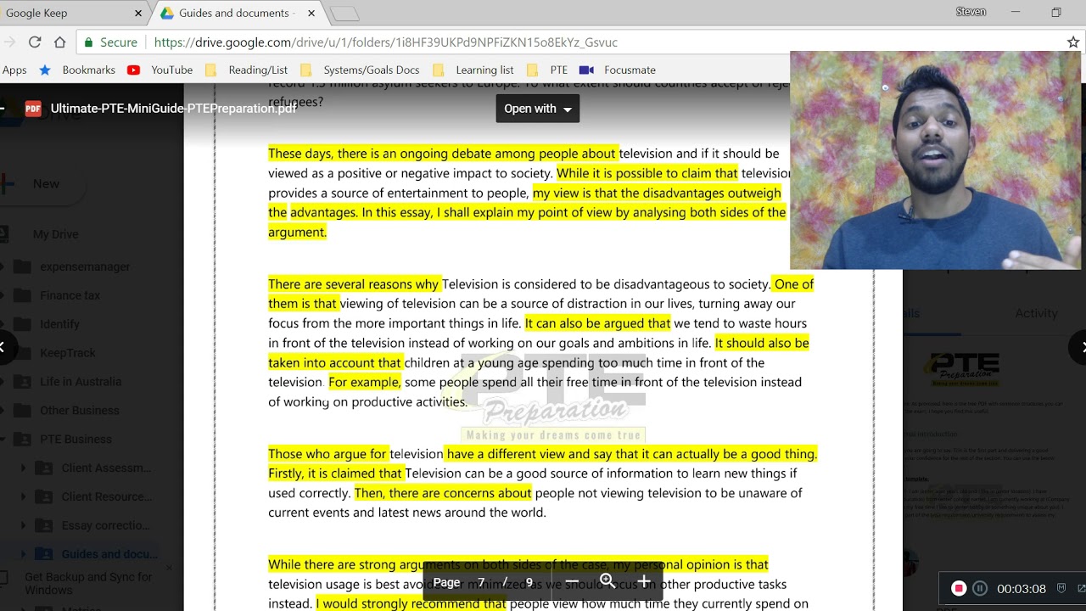
Task: Open the PTE bookmark folder
Action: coord(547,70)
